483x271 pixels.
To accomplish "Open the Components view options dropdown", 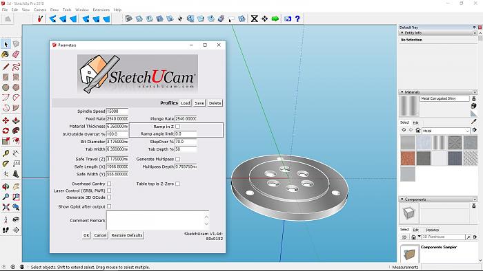I will pos(405,237).
